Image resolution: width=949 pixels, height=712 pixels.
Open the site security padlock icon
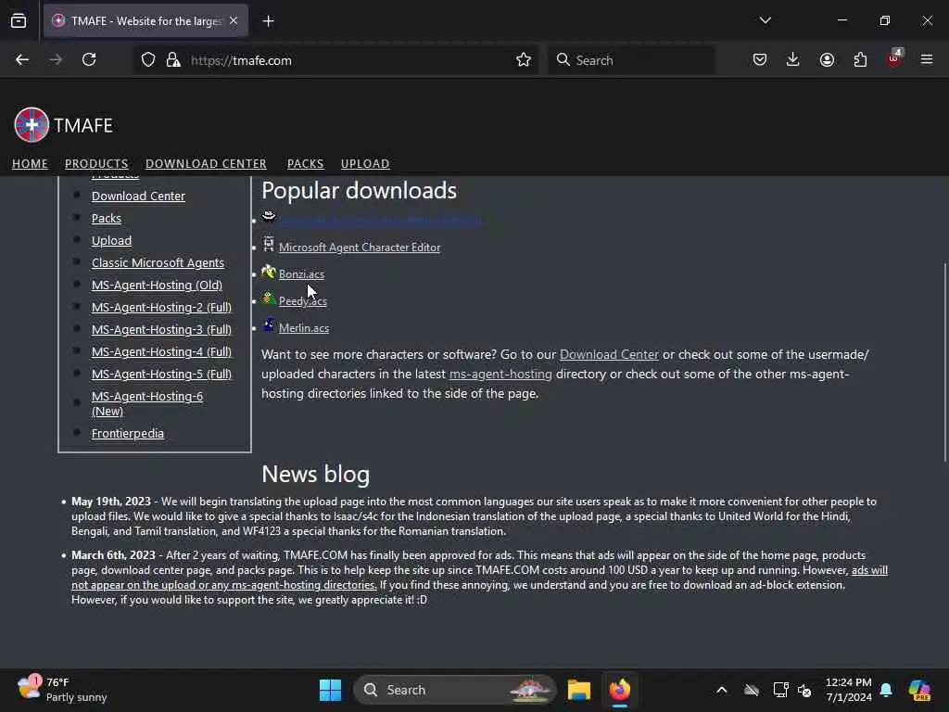pos(173,60)
